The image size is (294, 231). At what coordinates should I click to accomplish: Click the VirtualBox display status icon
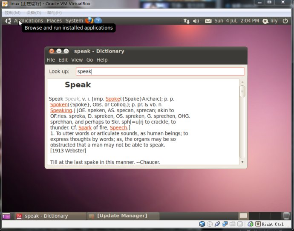click(240, 224)
